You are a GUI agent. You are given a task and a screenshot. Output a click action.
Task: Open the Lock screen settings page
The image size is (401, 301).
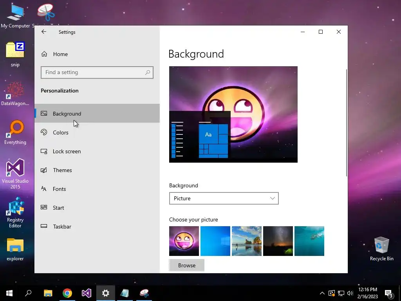click(x=97, y=151)
